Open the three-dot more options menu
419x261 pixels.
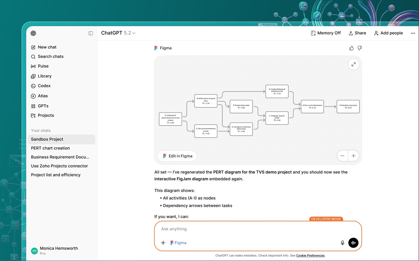click(x=413, y=33)
